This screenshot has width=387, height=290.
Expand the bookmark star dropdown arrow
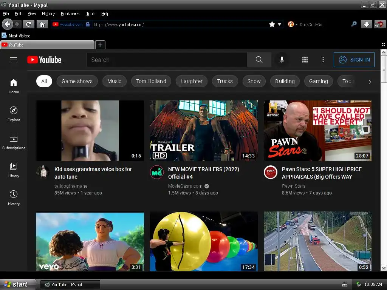point(279,25)
